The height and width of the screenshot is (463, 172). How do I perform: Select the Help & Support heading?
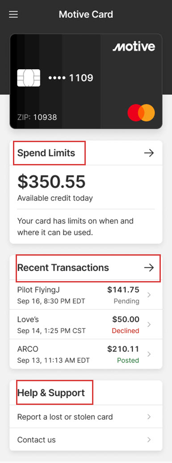[x=51, y=393]
